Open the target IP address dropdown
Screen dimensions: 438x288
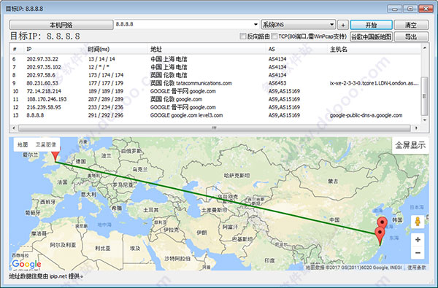pos(255,25)
